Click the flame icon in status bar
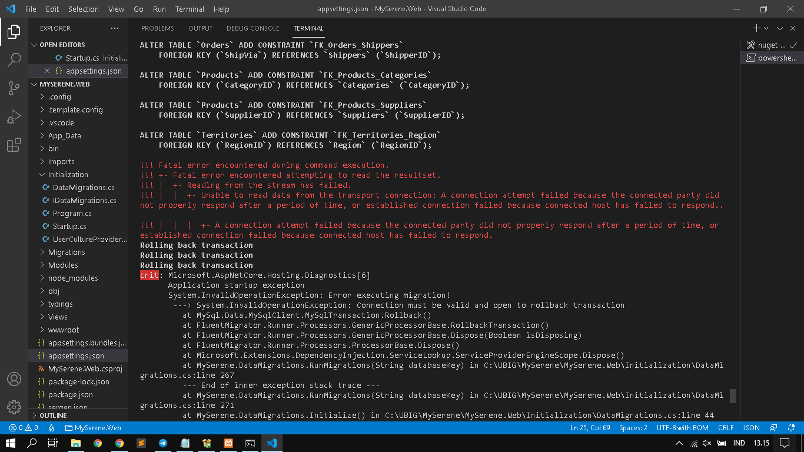 coord(51,428)
